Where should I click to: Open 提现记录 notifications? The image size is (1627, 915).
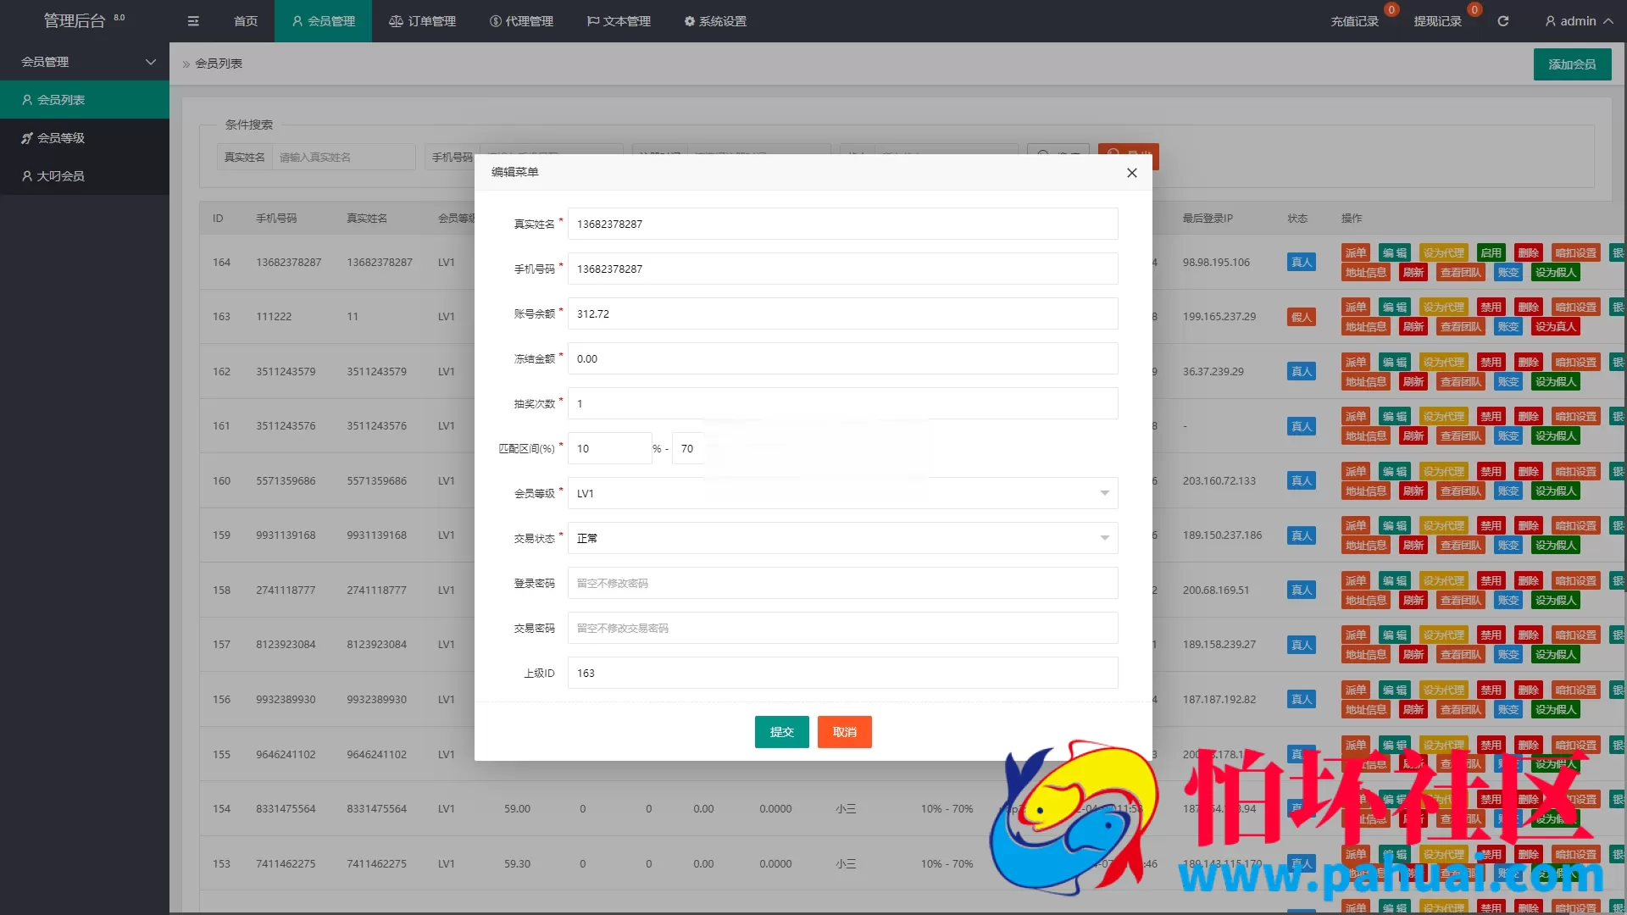[x=1437, y=21]
